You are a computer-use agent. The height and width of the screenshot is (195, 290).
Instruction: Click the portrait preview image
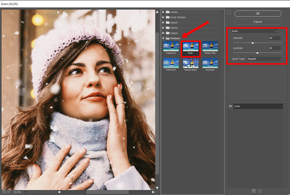tap(78, 99)
